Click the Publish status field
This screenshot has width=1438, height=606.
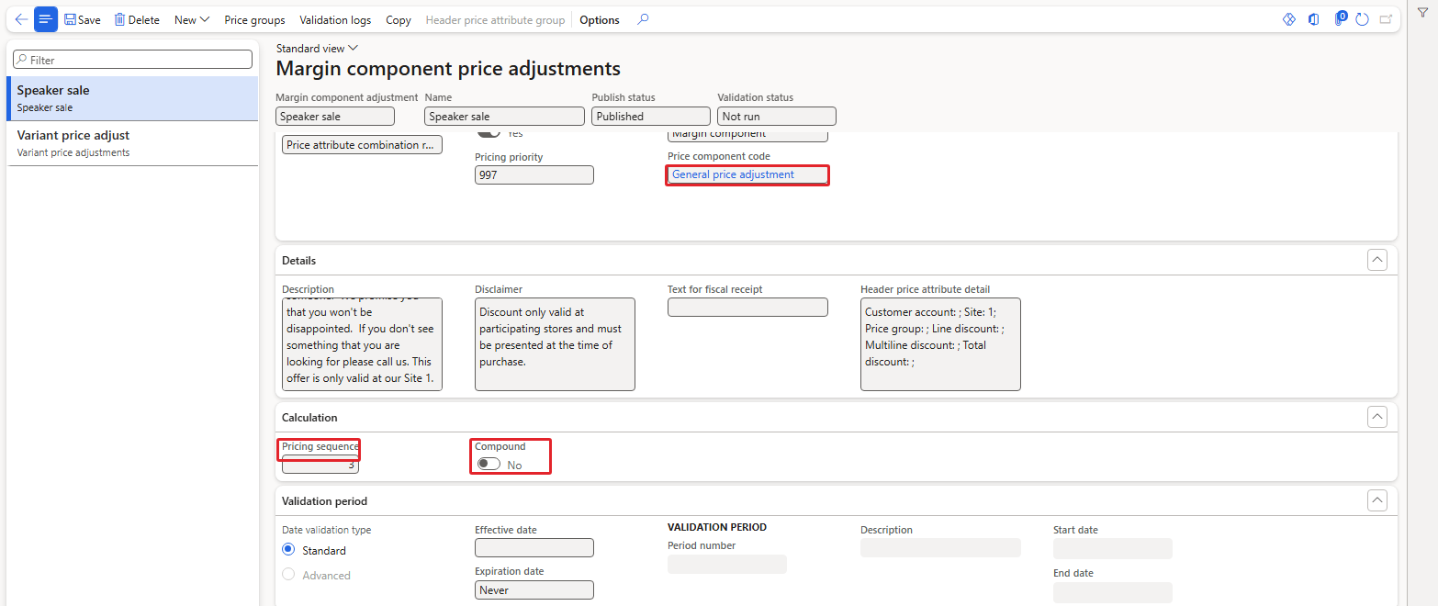[x=651, y=116]
